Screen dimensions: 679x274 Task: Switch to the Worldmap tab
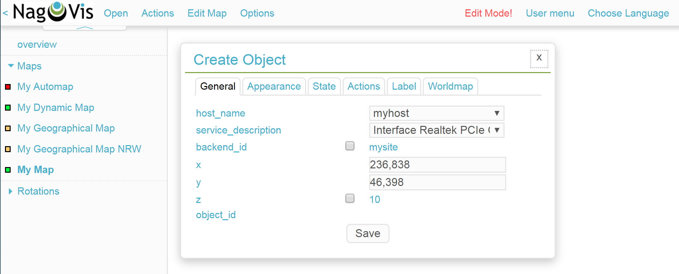[450, 86]
